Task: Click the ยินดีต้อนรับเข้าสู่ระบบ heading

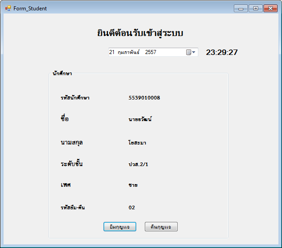Action: [x=140, y=33]
